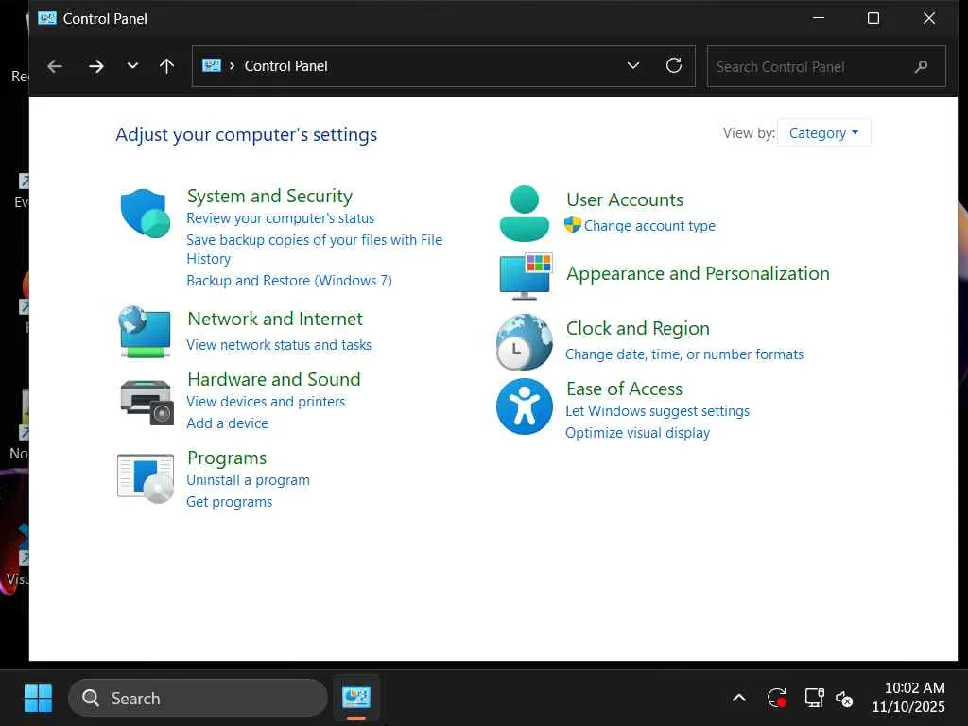Image resolution: width=968 pixels, height=726 pixels.
Task: Click Optimize visual display link
Action: 637,432
